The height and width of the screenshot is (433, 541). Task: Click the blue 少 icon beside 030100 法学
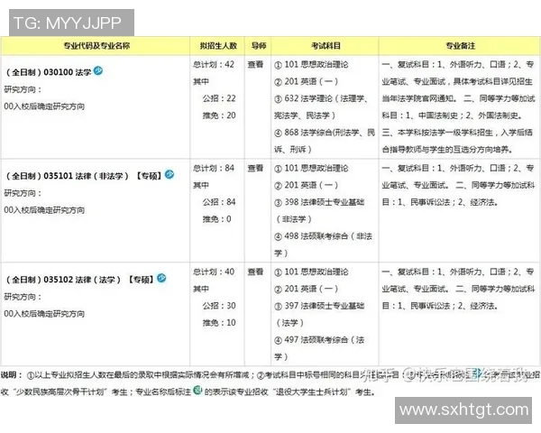pos(98,70)
